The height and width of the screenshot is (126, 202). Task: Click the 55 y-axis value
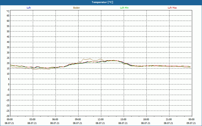8,26
